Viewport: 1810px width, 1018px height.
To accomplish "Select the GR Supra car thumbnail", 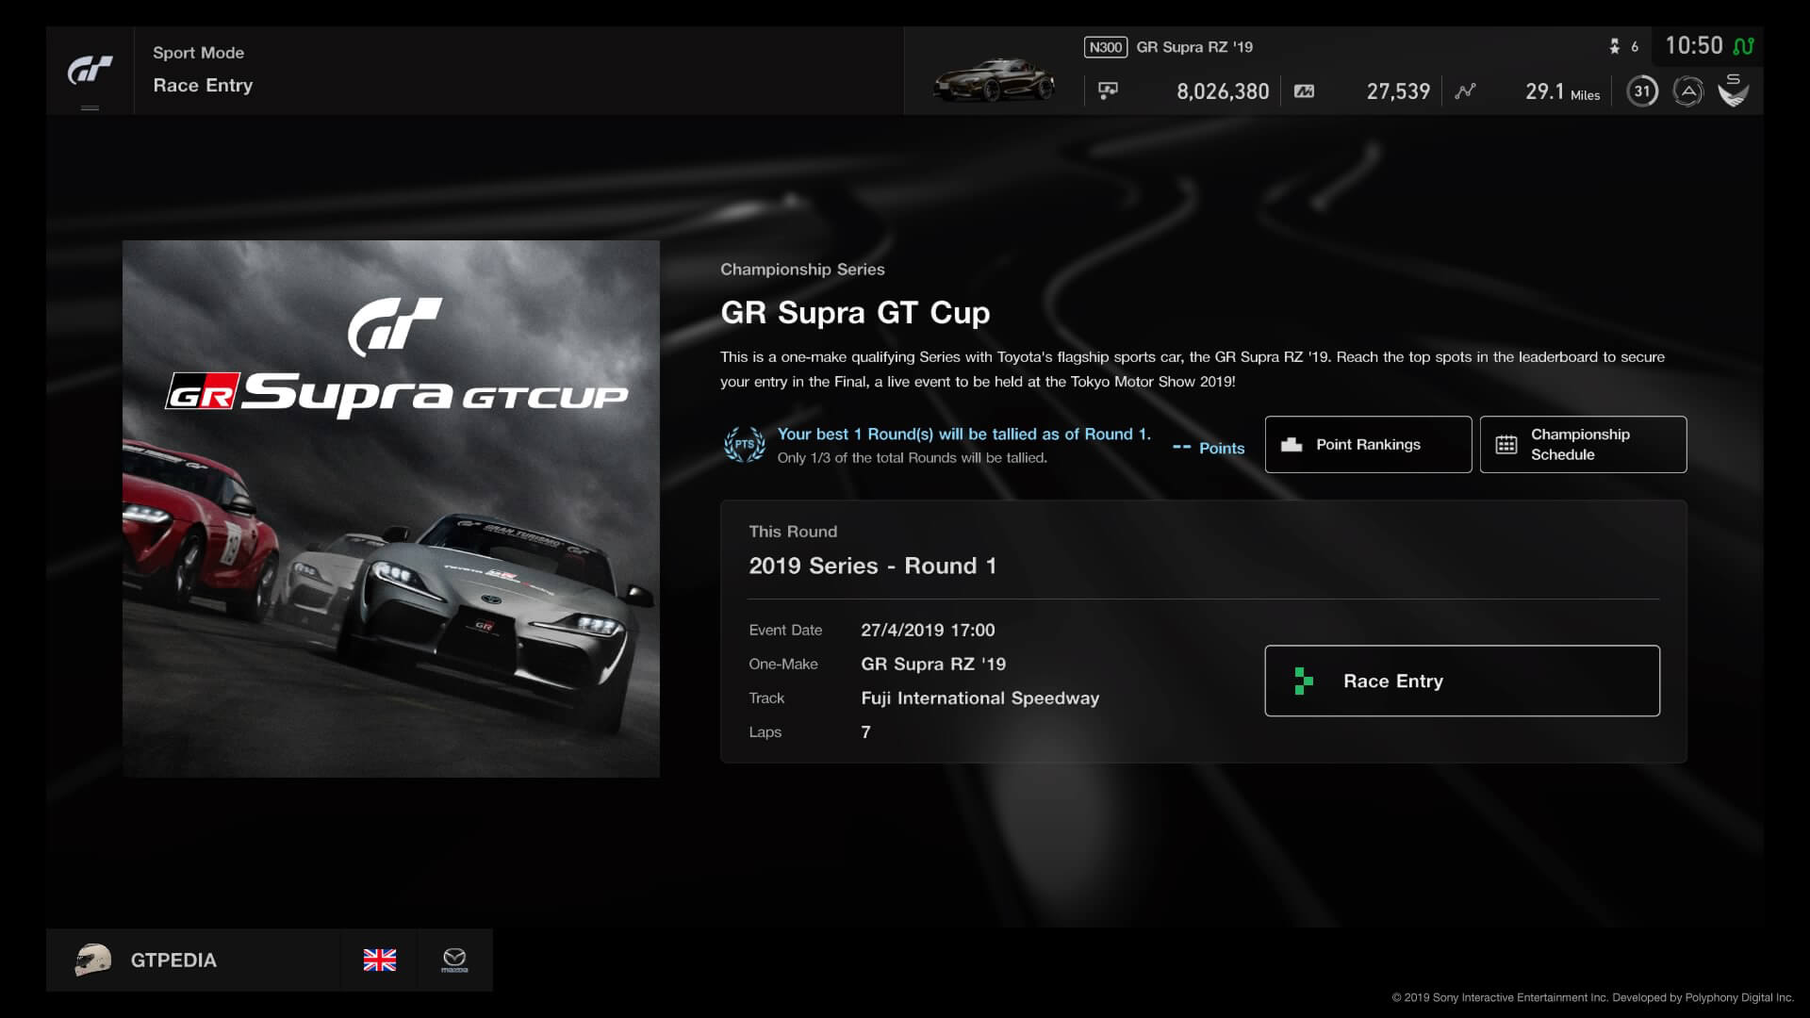I will coord(994,80).
